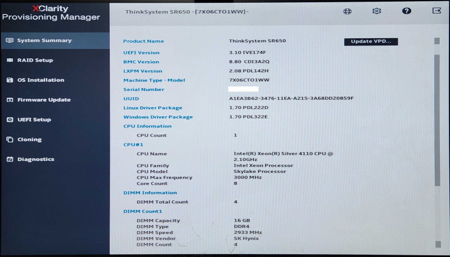Click the UEFI Setup gear-box icon
Viewport: 450px width, 257px height.
pyautogui.click(x=10, y=120)
